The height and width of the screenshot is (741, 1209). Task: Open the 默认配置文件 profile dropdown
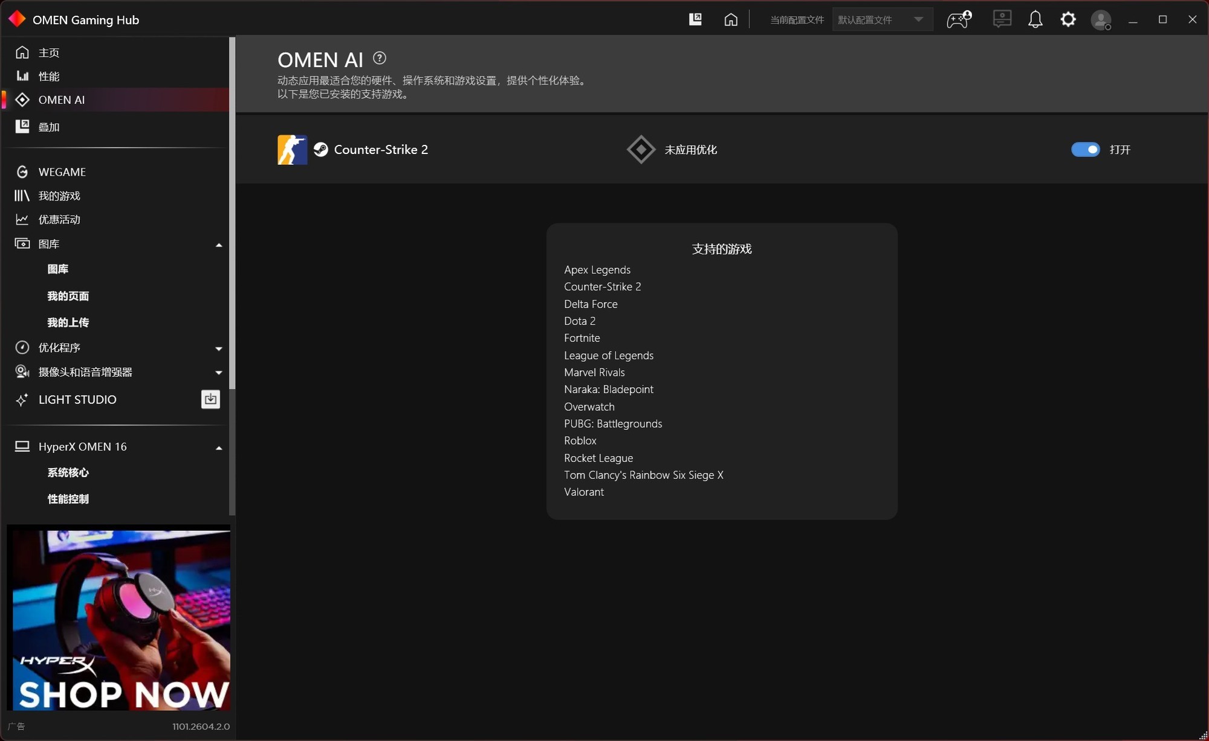[883, 19]
